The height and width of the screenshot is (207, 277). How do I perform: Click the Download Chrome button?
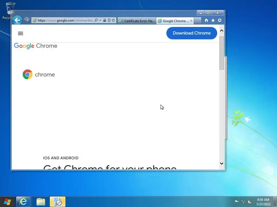click(x=192, y=33)
